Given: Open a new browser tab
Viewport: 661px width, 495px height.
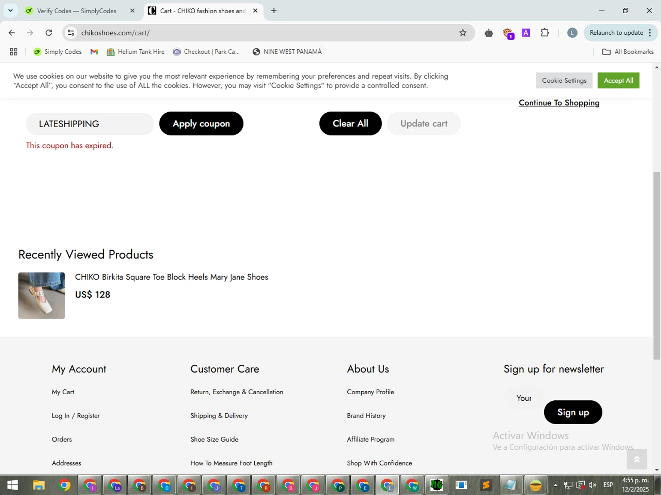Looking at the screenshot, I should (x=274, y=11).
